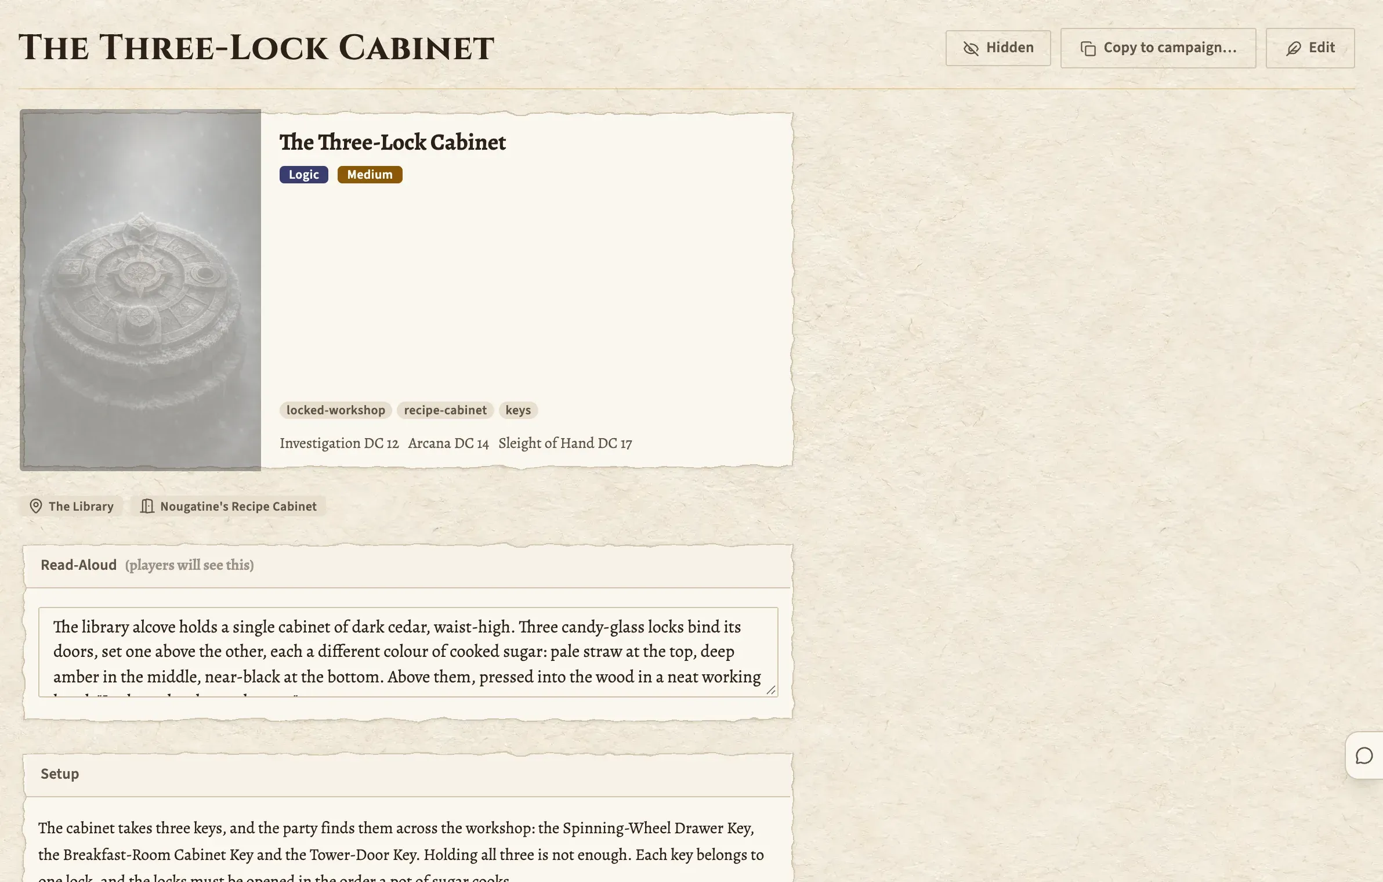Select the Logic type badge

304,175
